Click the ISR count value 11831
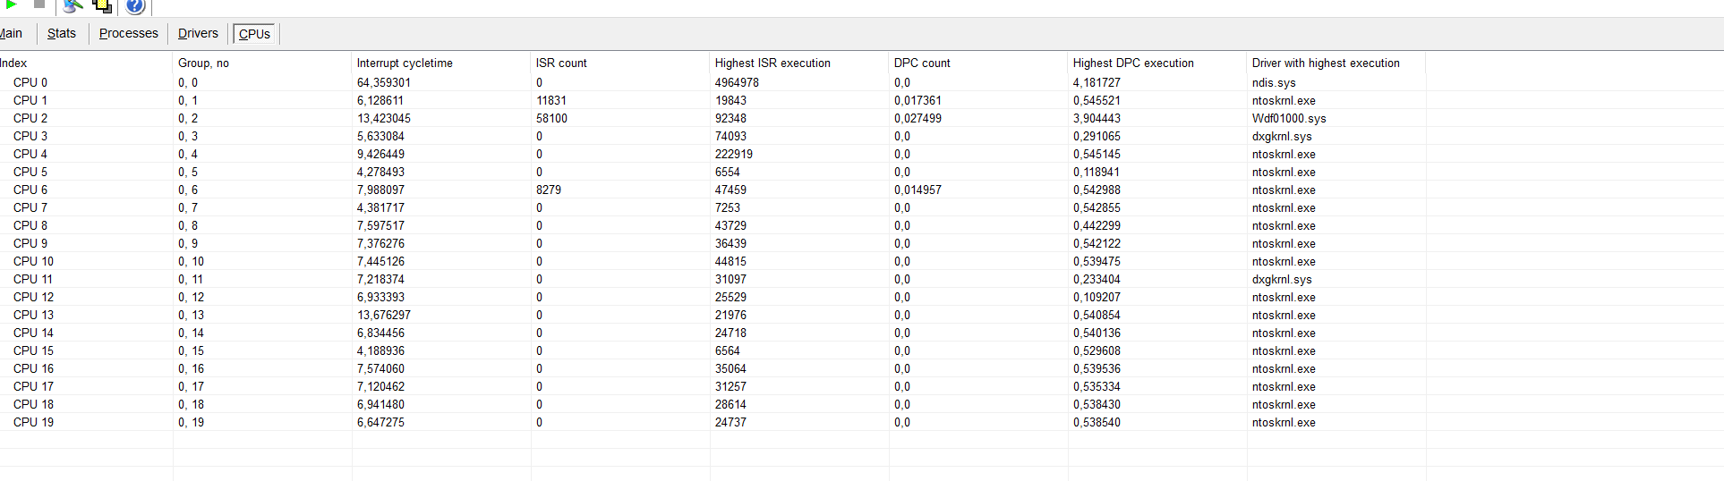This screenshot has width=1724, height=481. point(551,100)
